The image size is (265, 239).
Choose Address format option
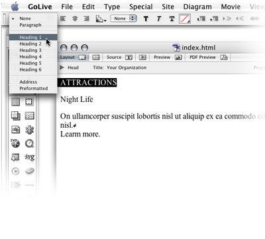[33, 82]
